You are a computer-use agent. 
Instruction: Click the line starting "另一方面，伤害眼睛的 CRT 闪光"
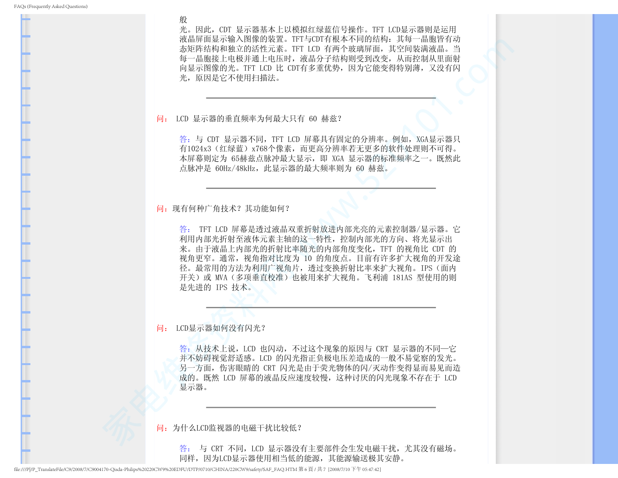coord(320,368)
